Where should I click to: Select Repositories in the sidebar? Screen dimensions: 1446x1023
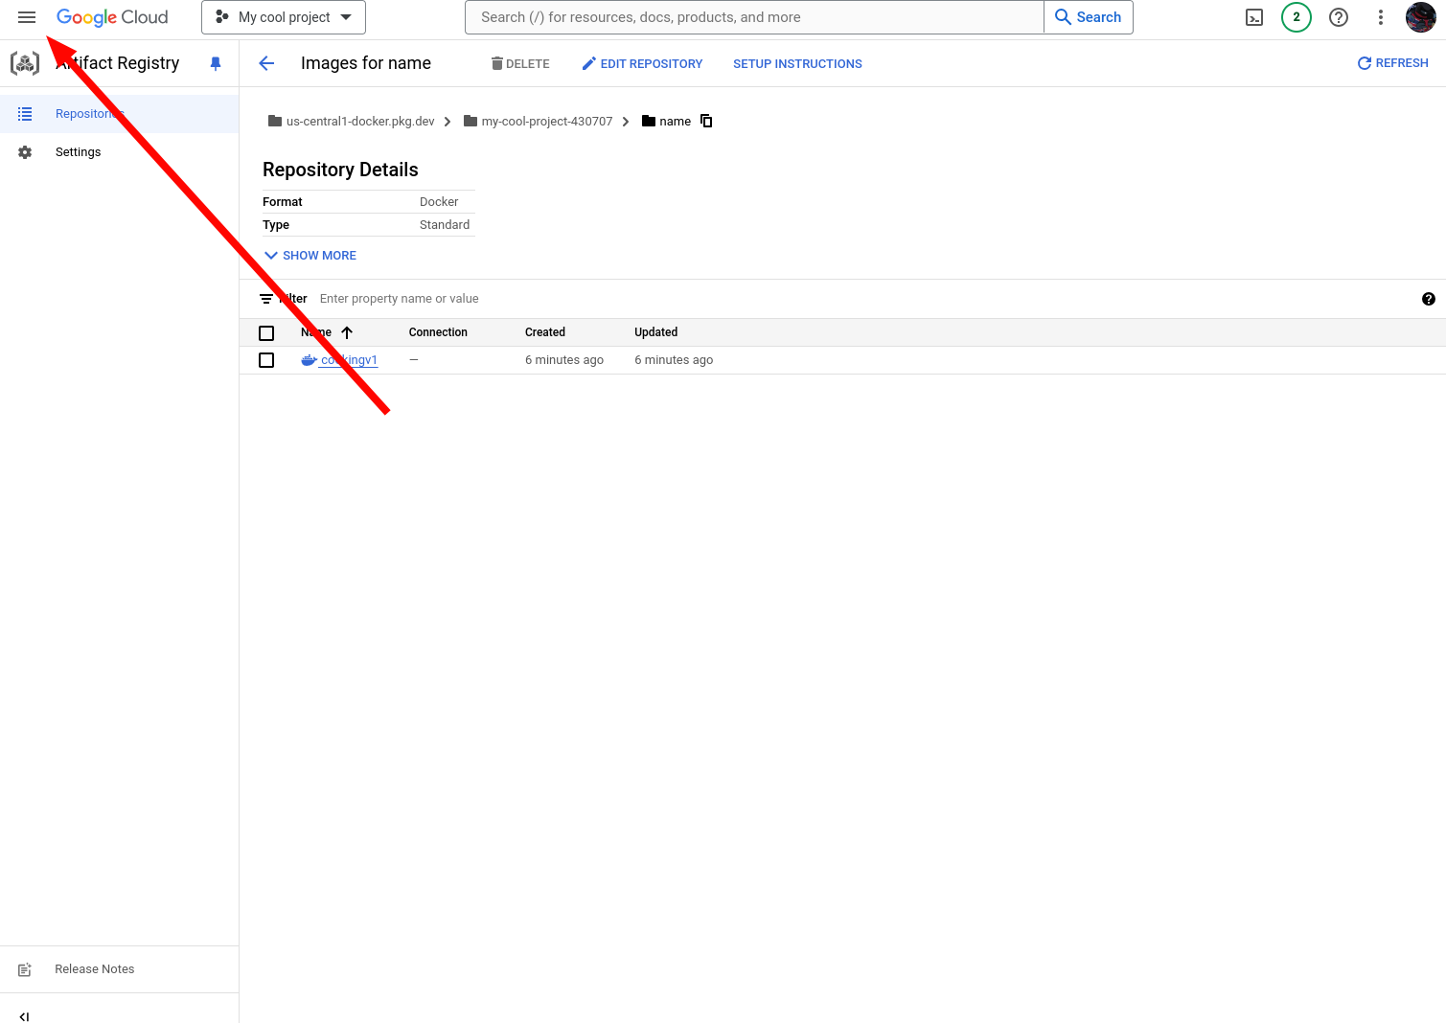click(119, 114)
